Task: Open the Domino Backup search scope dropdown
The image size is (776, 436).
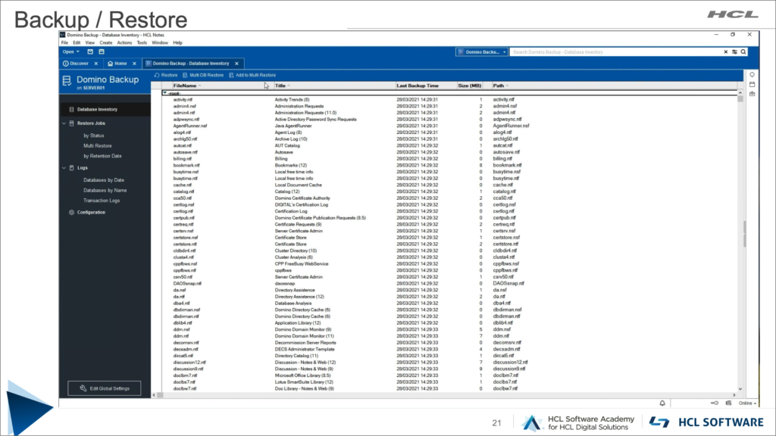Action: click(x=482, y=52)
